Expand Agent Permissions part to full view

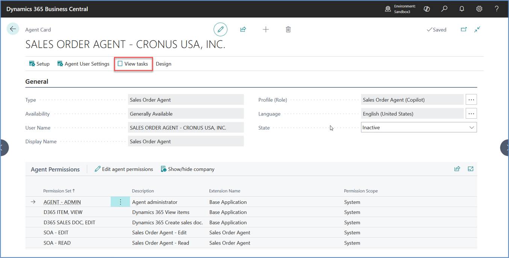click(471, 169)
